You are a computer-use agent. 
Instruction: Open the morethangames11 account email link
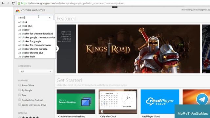pos(196,10)
